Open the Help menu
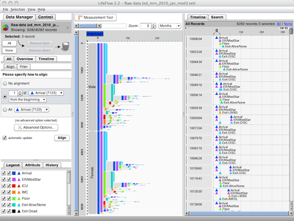Image resolution: width=294 pixels, height=221 pixels. click(x=41, y=9)
